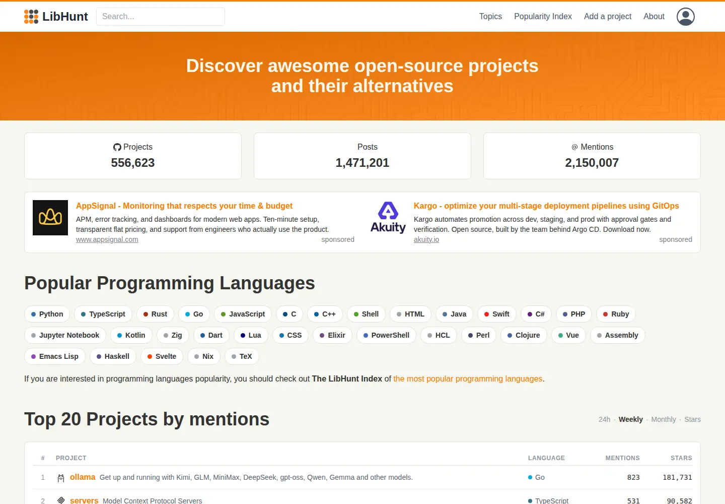
Task: Visit the akuity.io link
Action: [426, 240]
